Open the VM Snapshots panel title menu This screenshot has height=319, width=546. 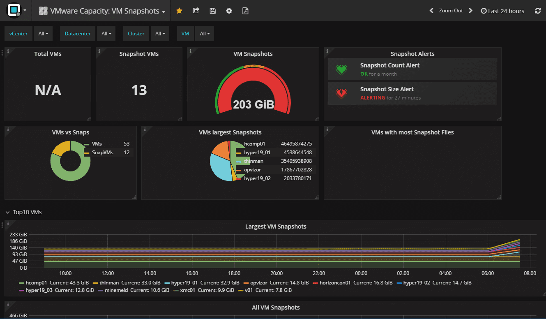coord(253,53)
